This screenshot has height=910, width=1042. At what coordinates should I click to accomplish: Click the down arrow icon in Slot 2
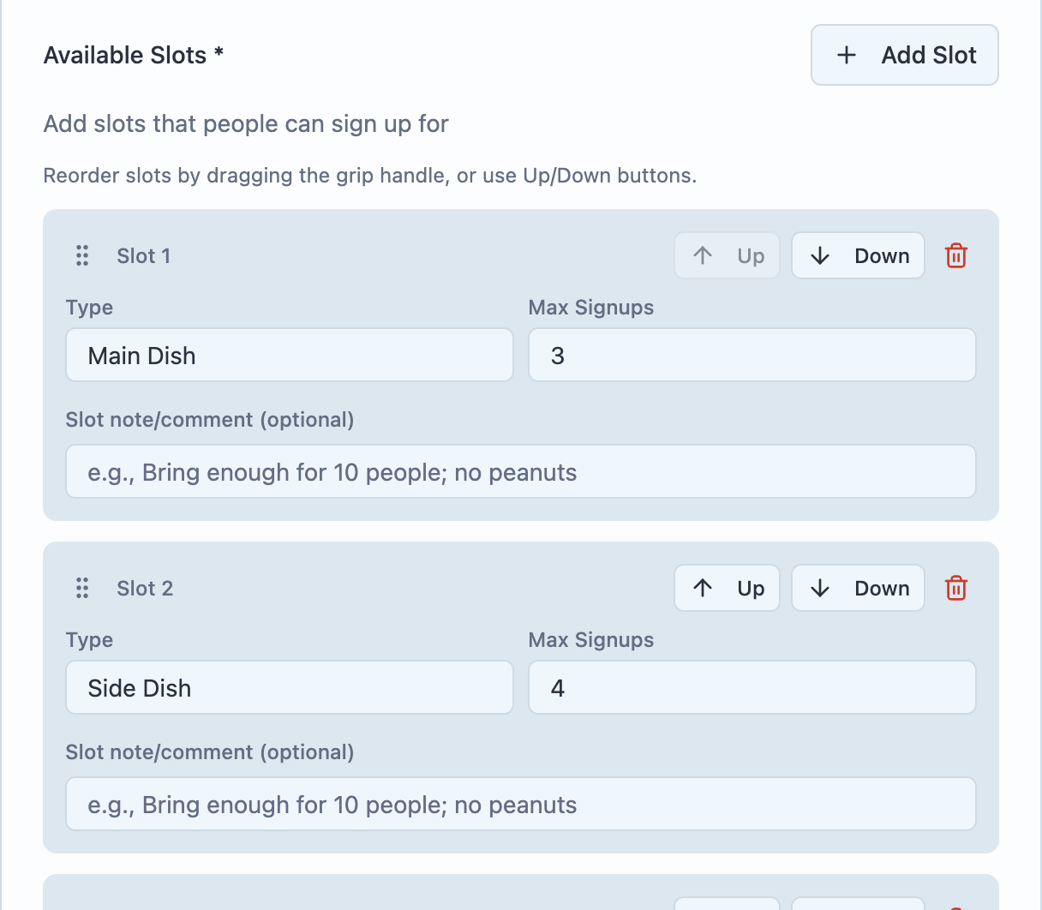[x=820, y=588]
